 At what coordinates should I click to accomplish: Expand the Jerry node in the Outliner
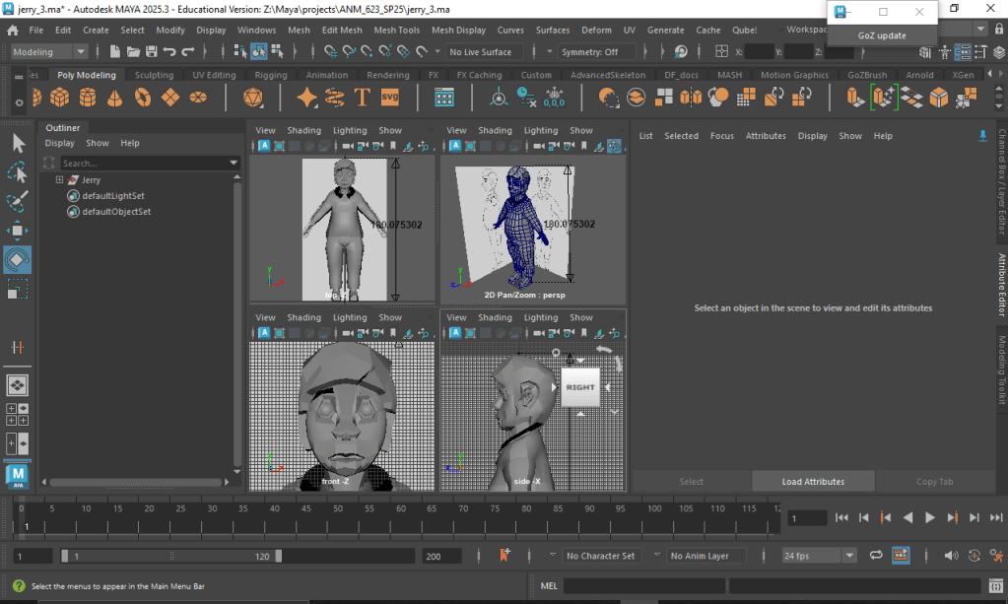[59, 180]
